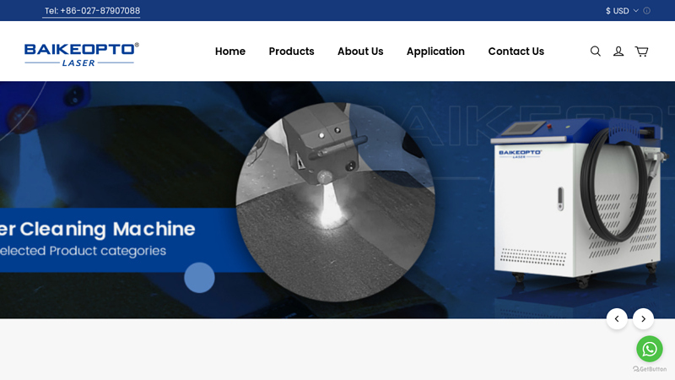The width and height of the screenshot is (675, 380).
Task: Go to previous banner slide
Action: click(x=617, y=319)
